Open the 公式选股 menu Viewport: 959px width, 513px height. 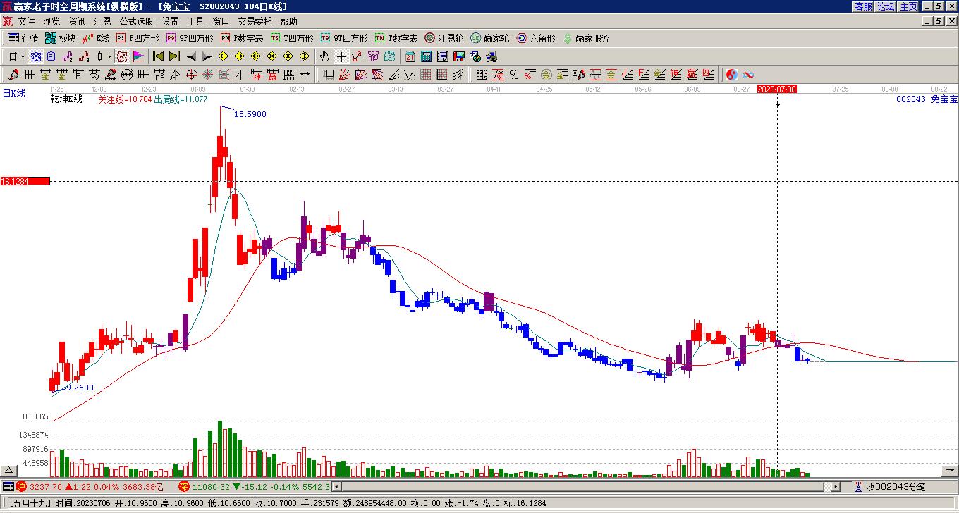[x=136, y=21]
